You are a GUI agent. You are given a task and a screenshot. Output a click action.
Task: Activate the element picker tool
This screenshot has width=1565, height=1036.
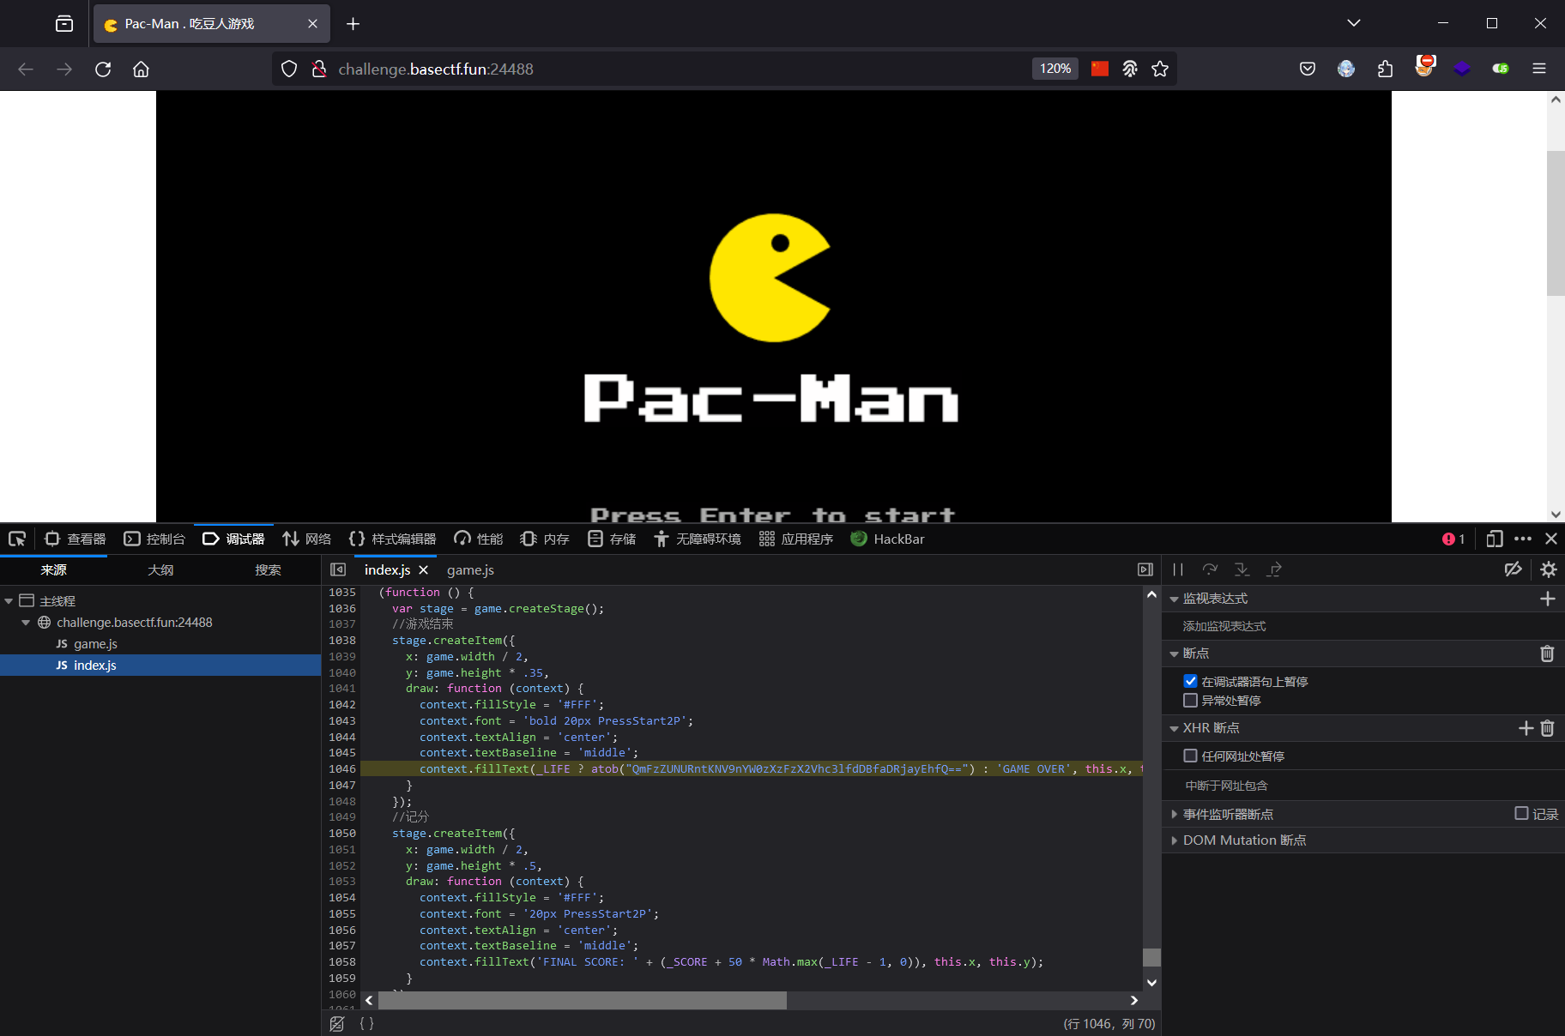click(17, 539)
